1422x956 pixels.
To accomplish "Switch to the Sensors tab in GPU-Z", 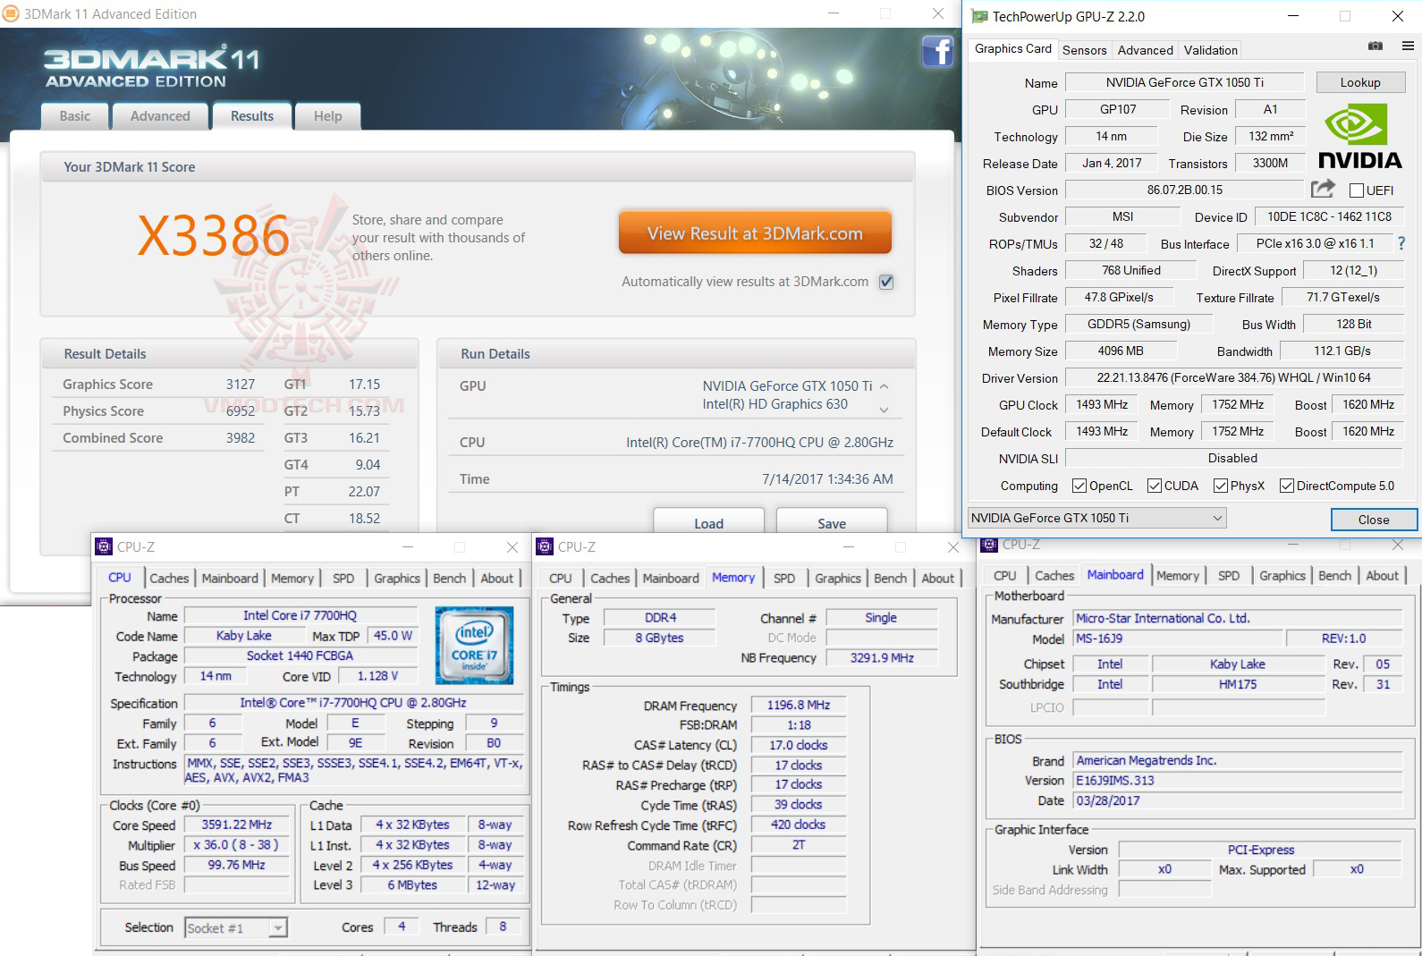I will pos(1085,50).
